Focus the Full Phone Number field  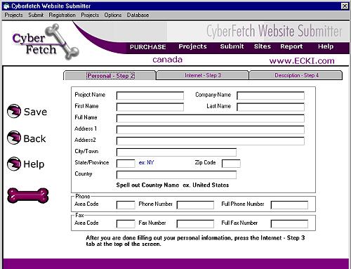[289, 205]
